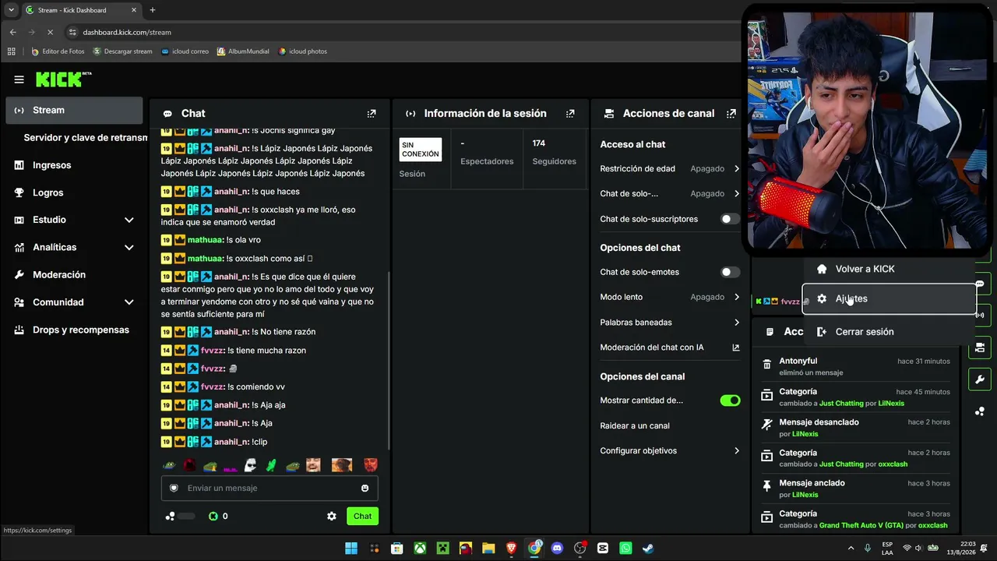
Task: Open Moderación in the sidebar
Action: [x=75, y=275]
